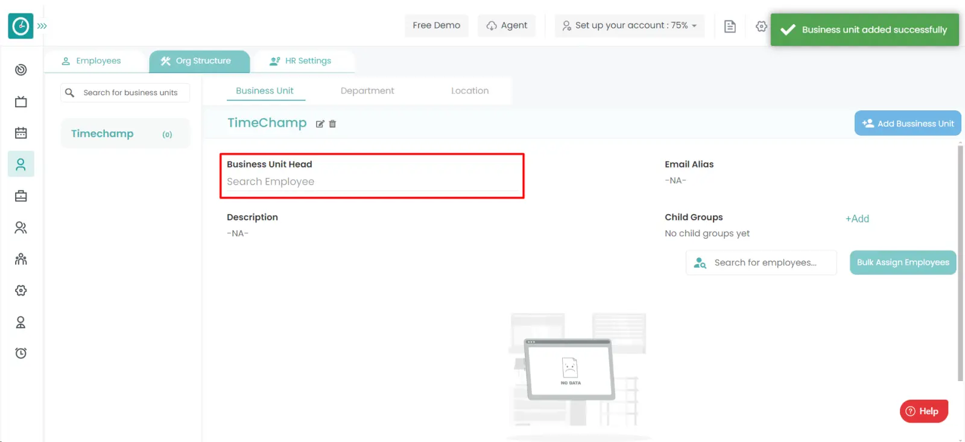
Task: Expand Set up your account dropdown
Action: [x=630, y=25]
